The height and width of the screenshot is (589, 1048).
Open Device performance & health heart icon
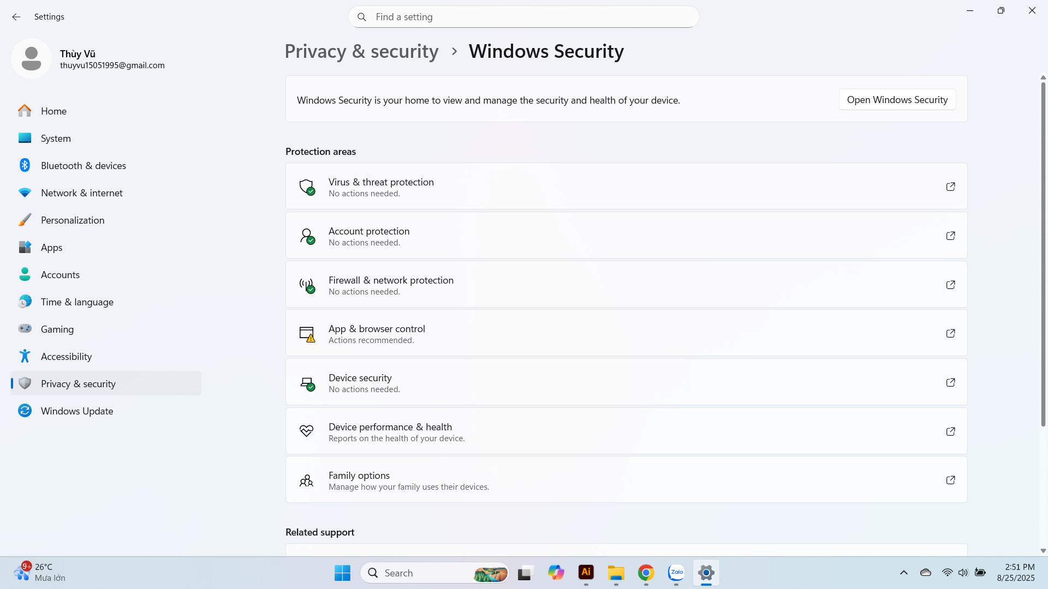(x=307, y=430)
